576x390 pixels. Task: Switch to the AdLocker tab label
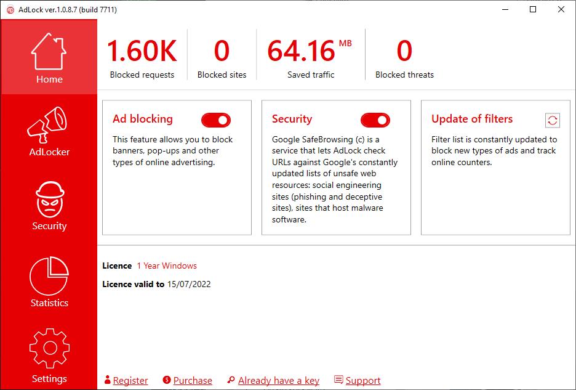(49, 152)
